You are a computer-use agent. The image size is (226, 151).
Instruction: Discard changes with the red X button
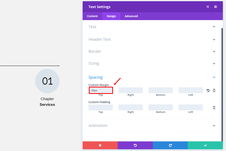(x=100, y=145)
